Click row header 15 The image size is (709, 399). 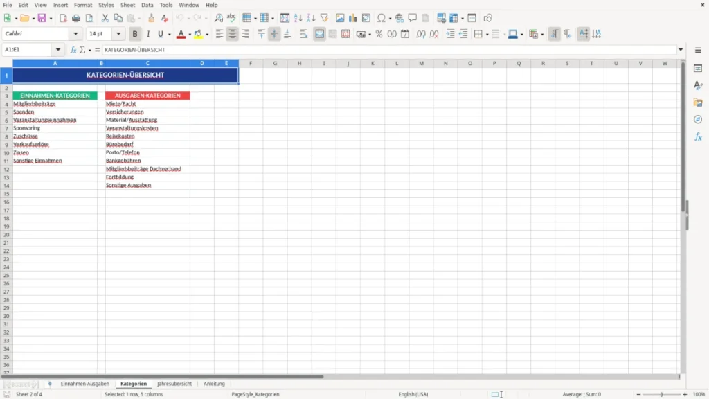[x=6, y=194]
